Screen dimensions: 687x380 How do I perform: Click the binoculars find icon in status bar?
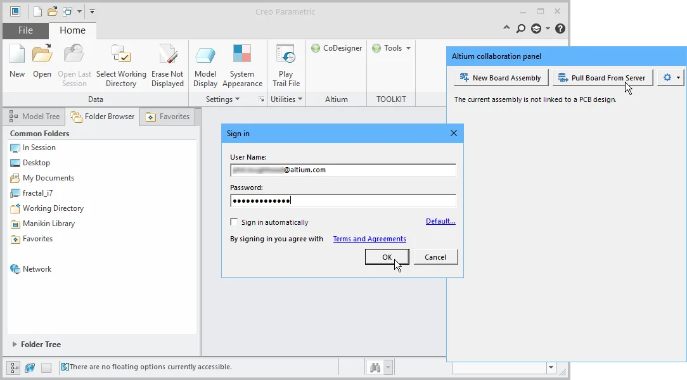pyautogui.click(x=375, y=367)
